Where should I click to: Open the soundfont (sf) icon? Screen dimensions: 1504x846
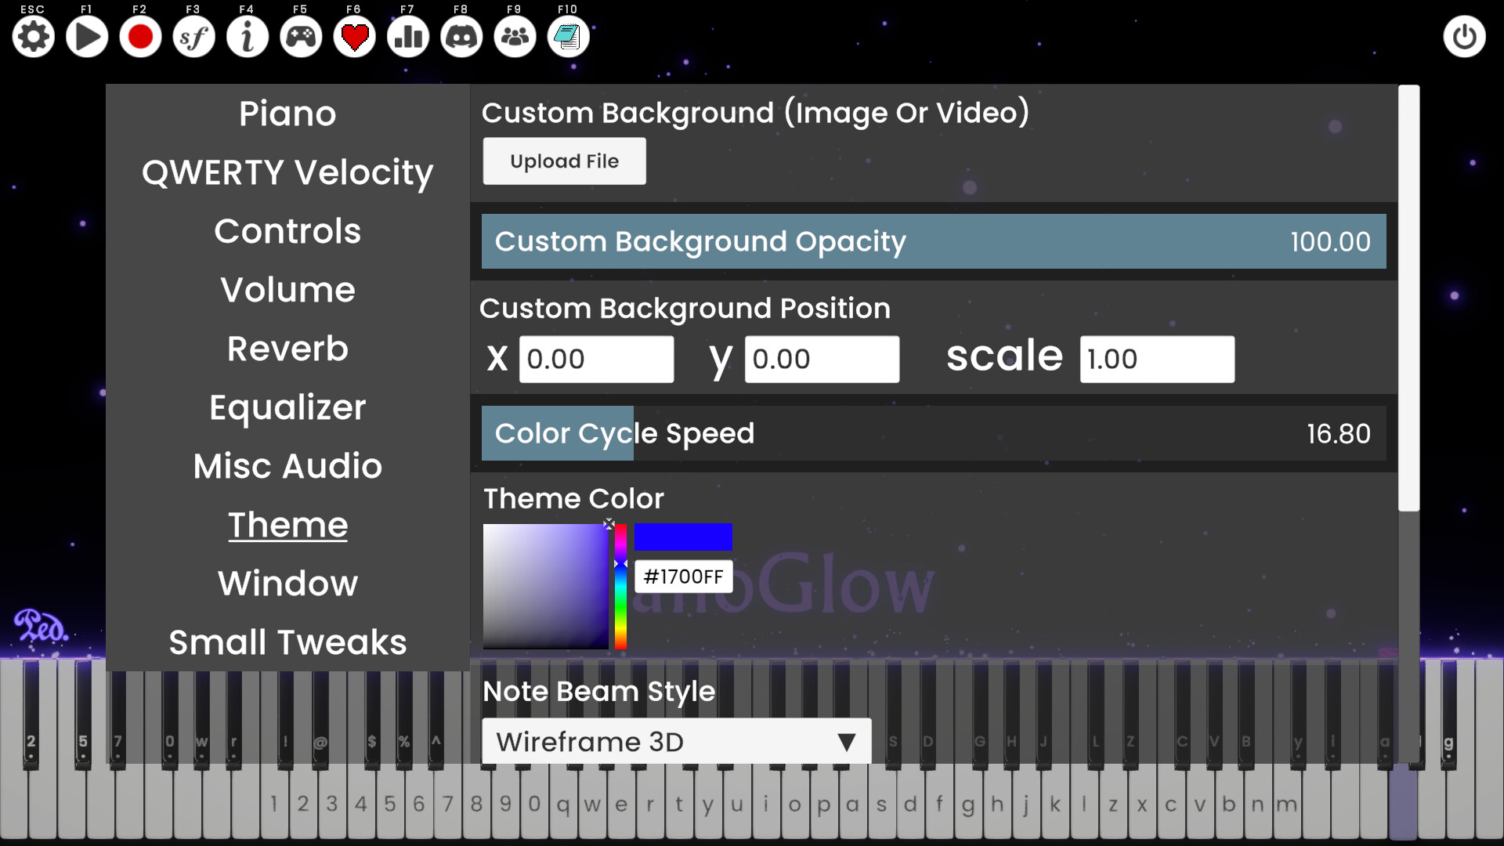click(x=193, y=37)
